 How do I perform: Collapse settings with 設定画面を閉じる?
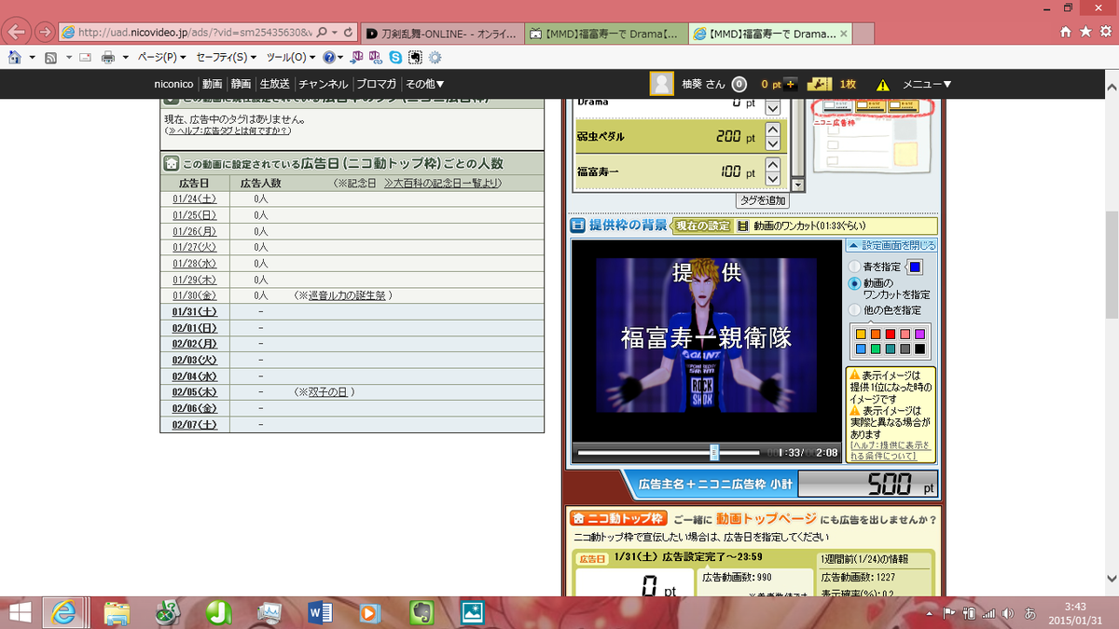[x=891, y=245]
